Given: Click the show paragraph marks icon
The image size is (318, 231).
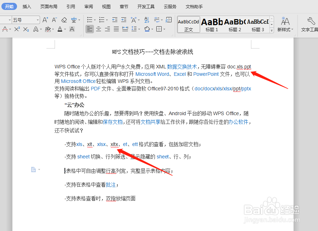Looking at the screenshot, I should tap(157, 20).
